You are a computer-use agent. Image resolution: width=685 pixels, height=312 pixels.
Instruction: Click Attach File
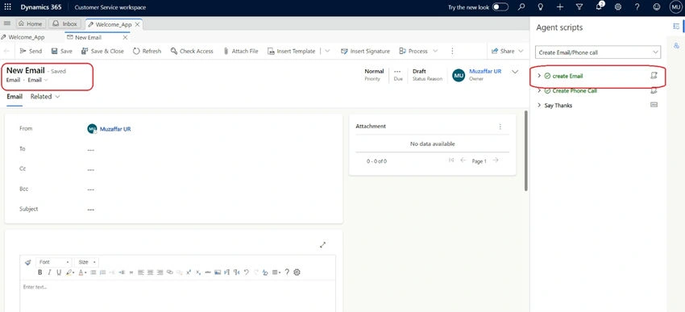coord(241,51)
